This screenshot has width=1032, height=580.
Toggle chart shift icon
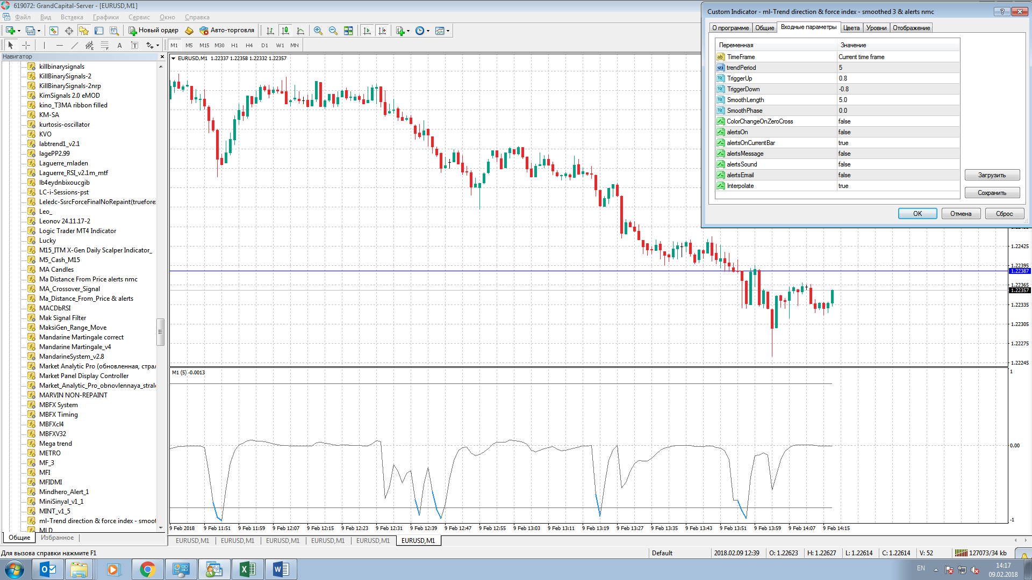point(382,31)
